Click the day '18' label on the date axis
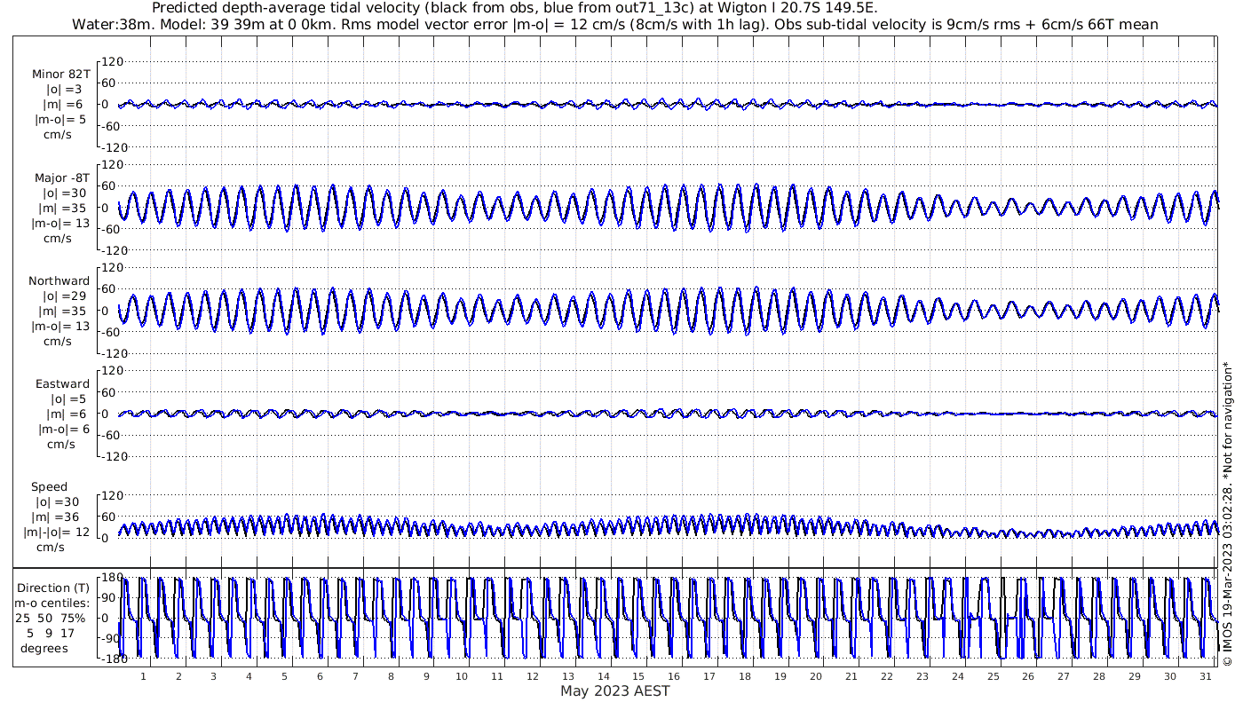 click(x=745, y=676)
